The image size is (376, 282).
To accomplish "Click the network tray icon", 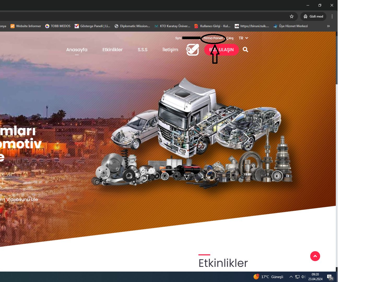I will point(297,277).
